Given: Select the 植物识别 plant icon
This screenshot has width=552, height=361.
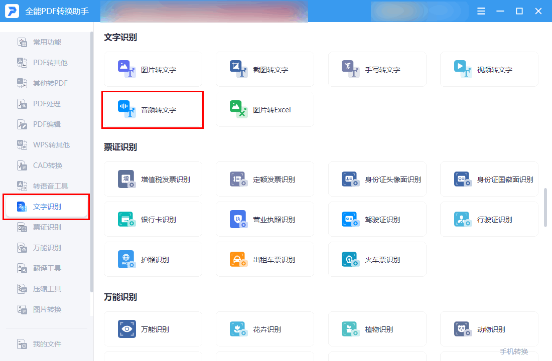Looking at the screenshot, I should [x=351, y=329].
